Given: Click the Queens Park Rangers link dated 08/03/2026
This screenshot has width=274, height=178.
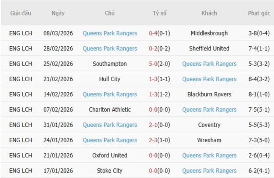Looking at the screenshot, I should (110, 33).
